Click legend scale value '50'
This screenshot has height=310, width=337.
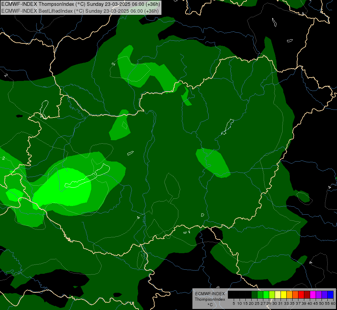click(x=321, y=303)
